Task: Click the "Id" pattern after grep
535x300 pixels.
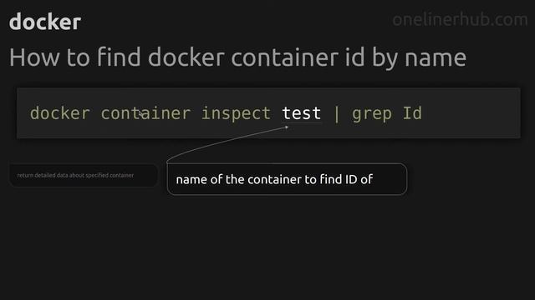Action: coord(412,113)
